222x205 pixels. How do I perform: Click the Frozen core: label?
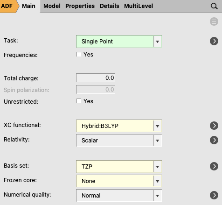pyautogui.click(x=20, y=180)
